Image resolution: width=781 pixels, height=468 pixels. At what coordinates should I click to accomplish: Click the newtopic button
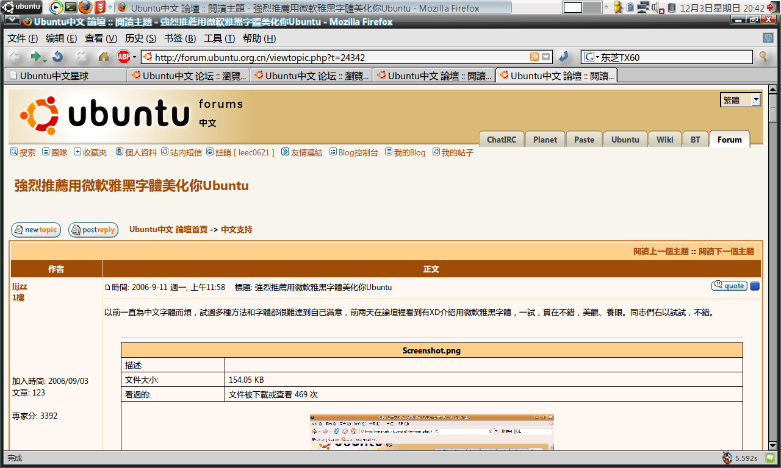point(36,230)
